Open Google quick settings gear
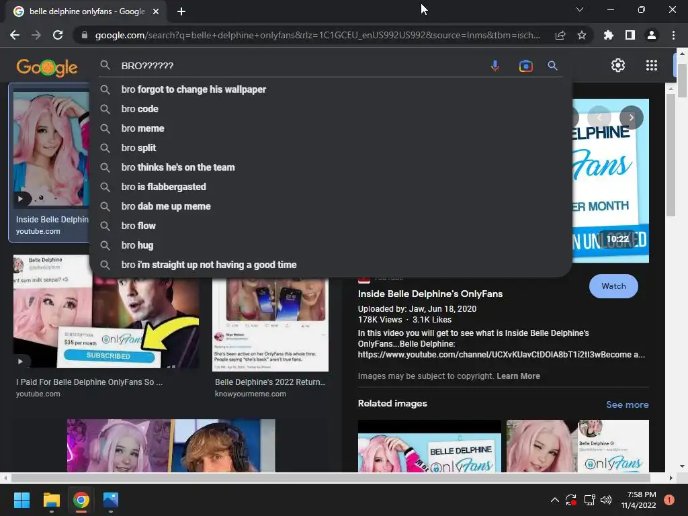This screenshot has width=688, height=516. pos(618,65)
